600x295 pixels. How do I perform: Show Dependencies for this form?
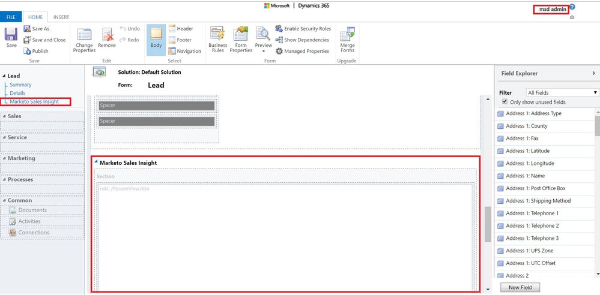pyautogui.click(x=302, y=40)
